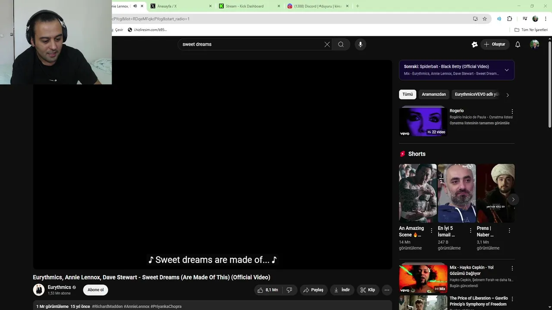
Task: Open the #PriyankaChopra hashtag
Action: tap(166, 307)
